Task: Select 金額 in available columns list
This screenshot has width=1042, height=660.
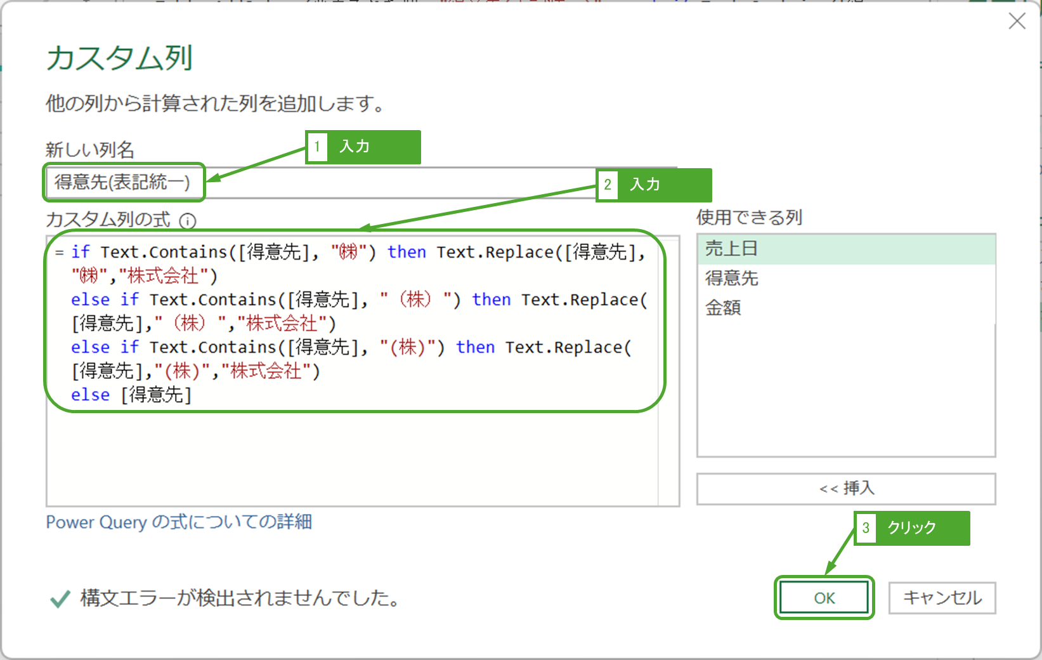Action: 846,308
